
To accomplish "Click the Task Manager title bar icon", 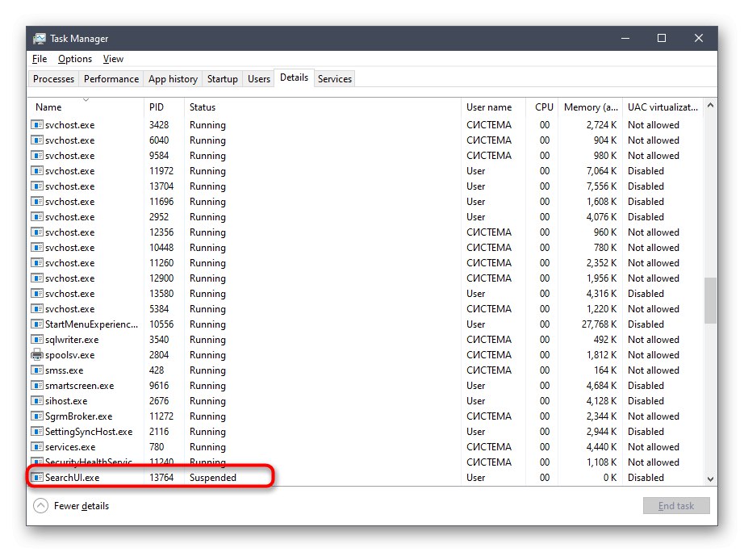I will (x=40, y=39).
